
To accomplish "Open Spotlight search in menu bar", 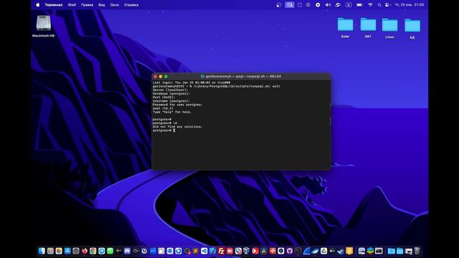I will tap(379, 5).
